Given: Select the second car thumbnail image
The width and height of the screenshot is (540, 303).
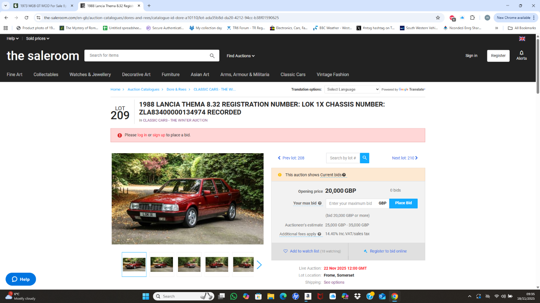Looking at the screenshot, I should pyautogui.click(x=162, y=264).
